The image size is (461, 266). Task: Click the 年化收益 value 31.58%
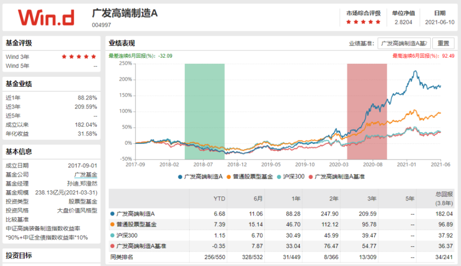point(87,134)
